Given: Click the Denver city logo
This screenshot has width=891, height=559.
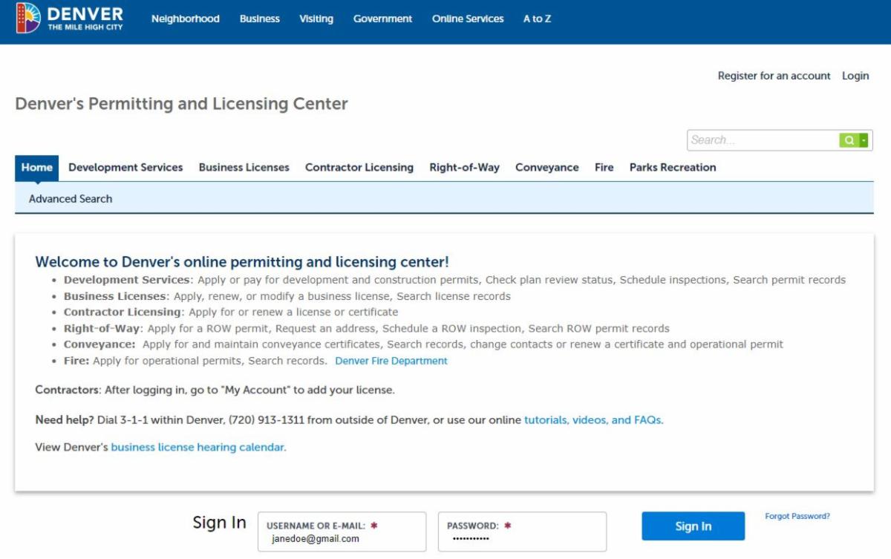Looking at the screenshot, I should [69, 19].
